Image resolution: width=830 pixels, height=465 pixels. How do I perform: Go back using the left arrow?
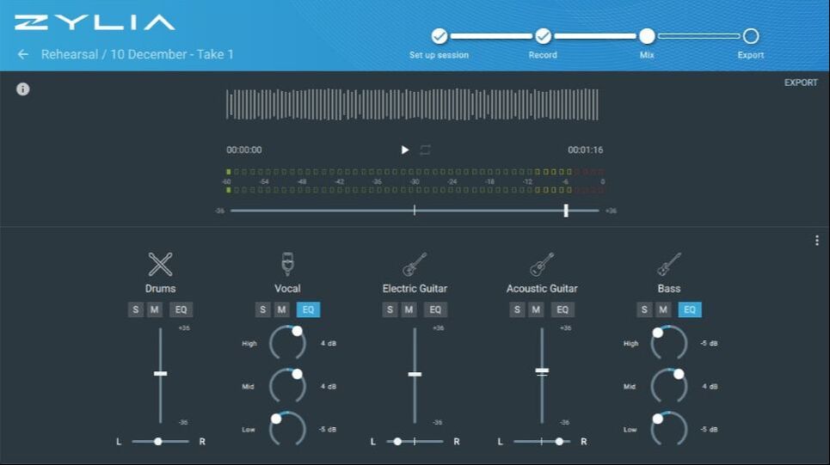click(x=22, y=54)
